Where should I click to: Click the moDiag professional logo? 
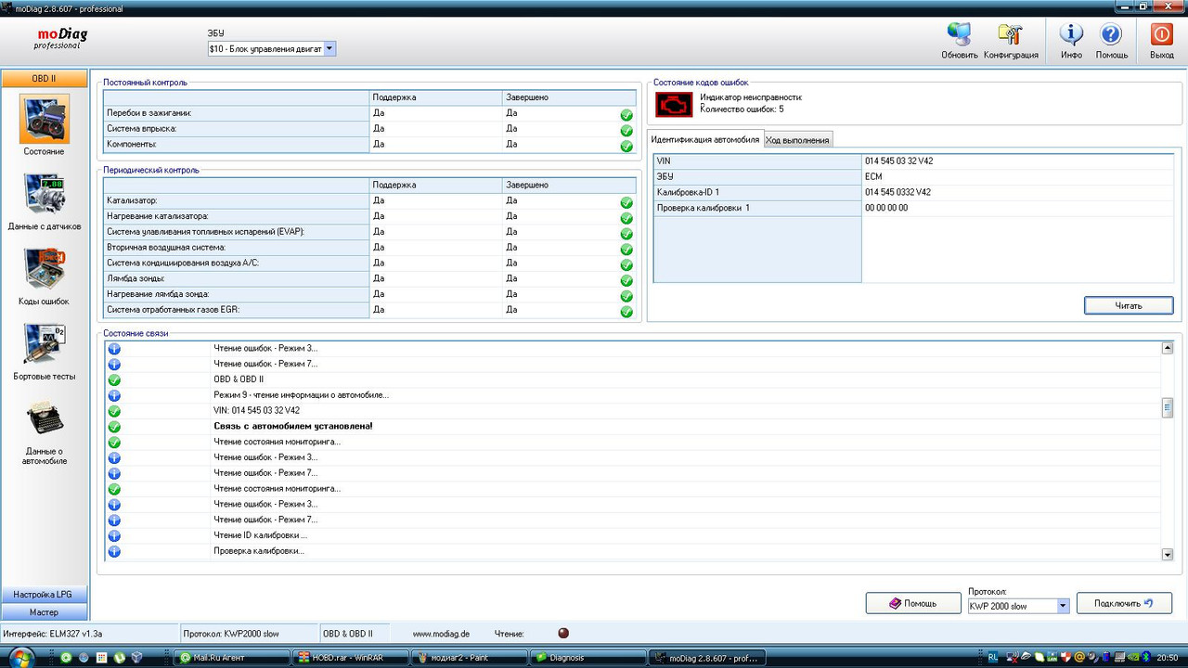click(x=60, y=38)
